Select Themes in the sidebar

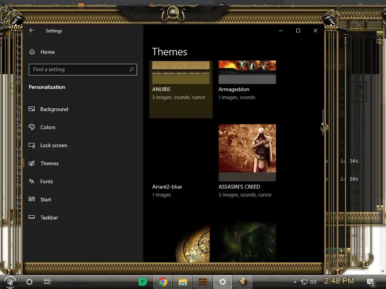tap(49, 163)
